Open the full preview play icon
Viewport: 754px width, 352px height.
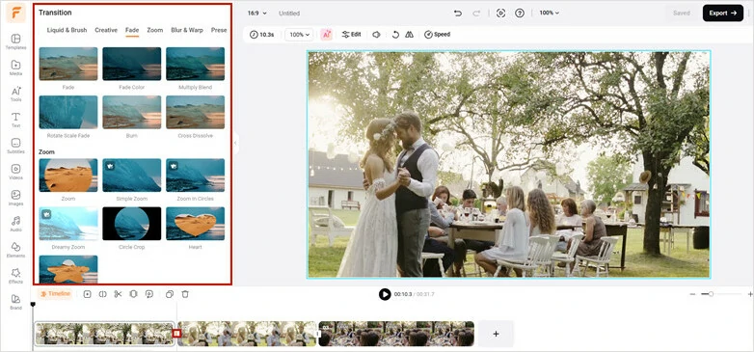coord(500,13)
